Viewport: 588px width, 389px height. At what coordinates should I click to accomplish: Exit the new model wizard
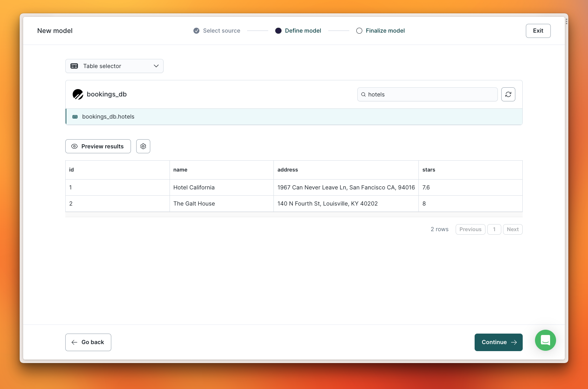click(538, 31)
